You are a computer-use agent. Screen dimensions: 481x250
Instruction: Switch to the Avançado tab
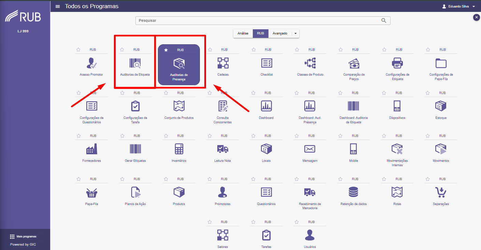pyautogui.click(x=280, y=33)
